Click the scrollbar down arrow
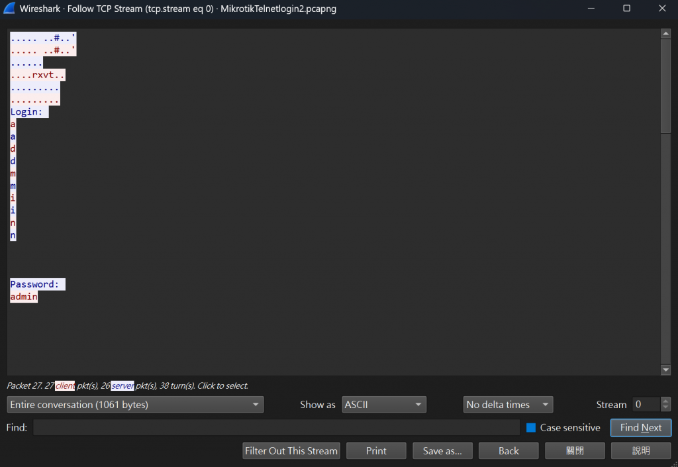This screenshot has width=678, height=467. click(666, 370)
